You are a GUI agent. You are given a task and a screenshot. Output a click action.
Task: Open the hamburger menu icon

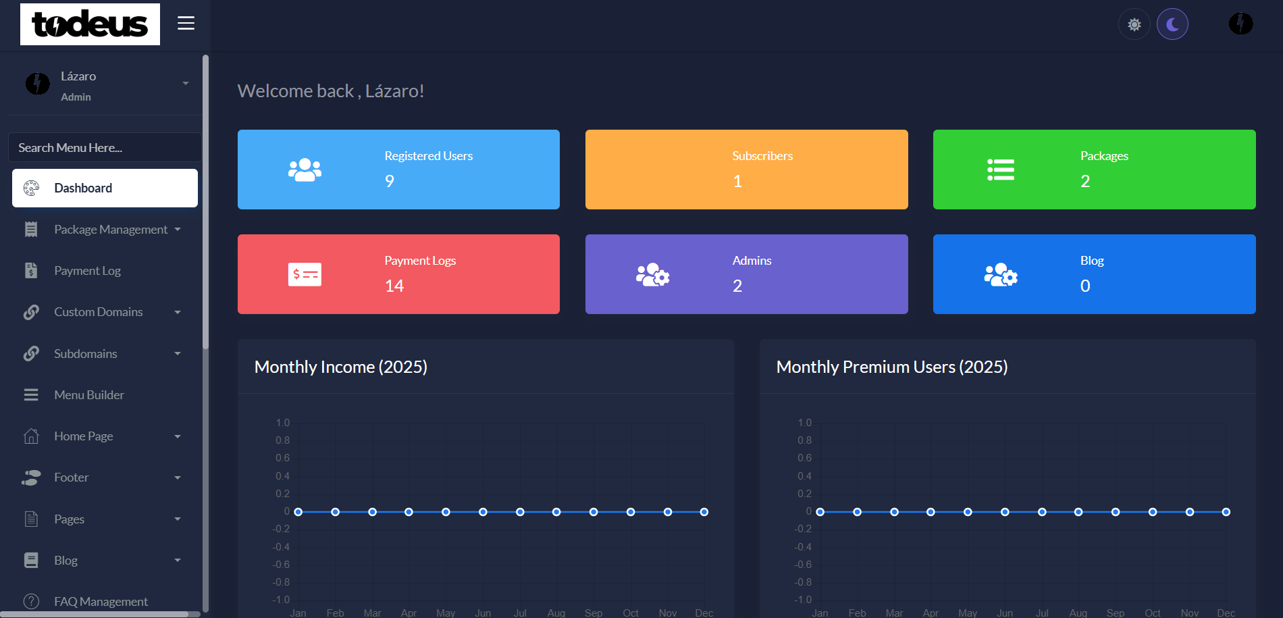tap(186, 22)
